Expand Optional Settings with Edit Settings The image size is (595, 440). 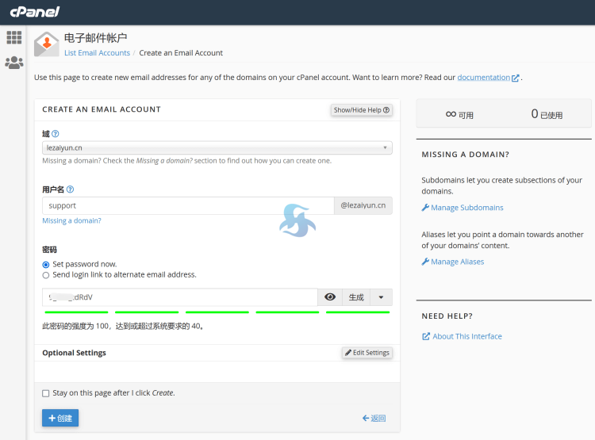[x=367, y=353]
